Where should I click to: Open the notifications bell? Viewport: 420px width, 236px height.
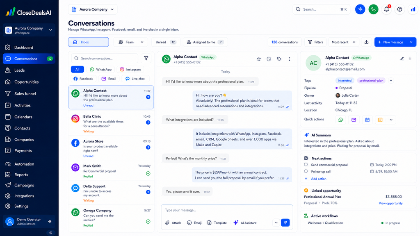pos(386,9)
